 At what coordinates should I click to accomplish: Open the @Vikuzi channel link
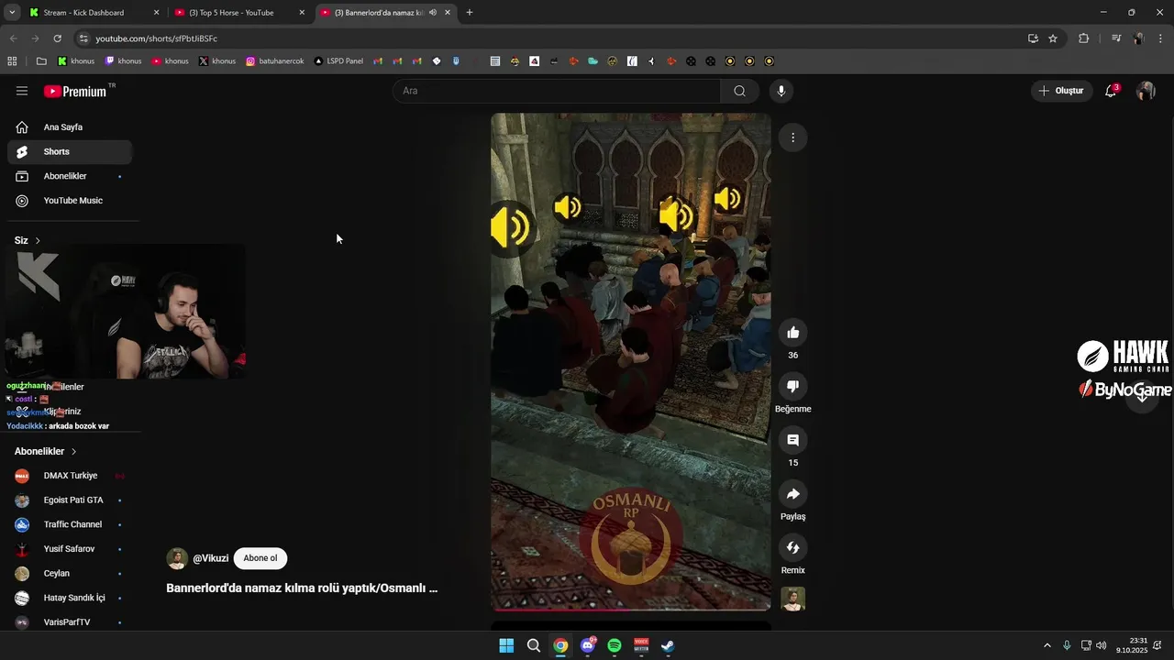tap(211, 558)
